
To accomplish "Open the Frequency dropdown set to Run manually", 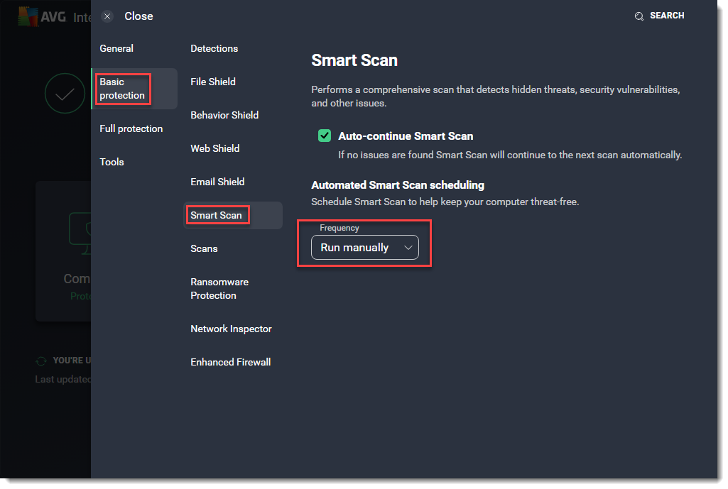I will pyautogui.click(x=364, y=248).
